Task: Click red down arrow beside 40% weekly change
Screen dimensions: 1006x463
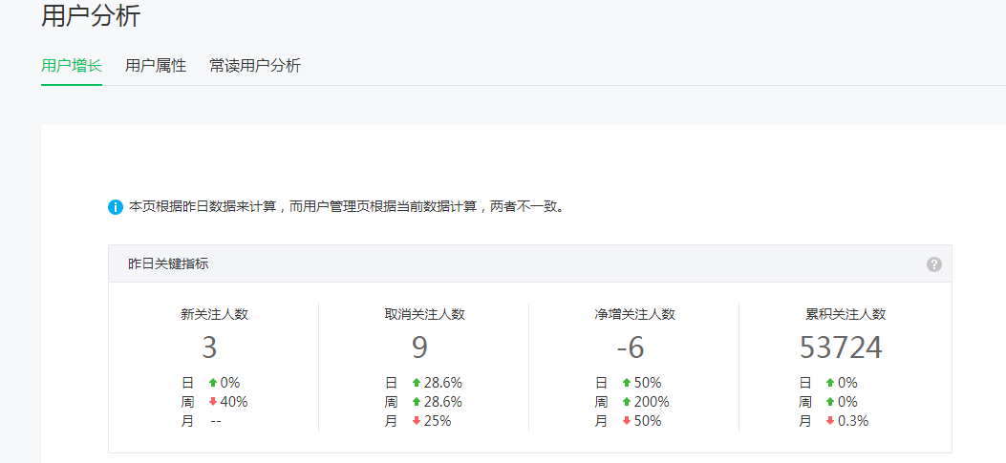Action: [213, 402]
